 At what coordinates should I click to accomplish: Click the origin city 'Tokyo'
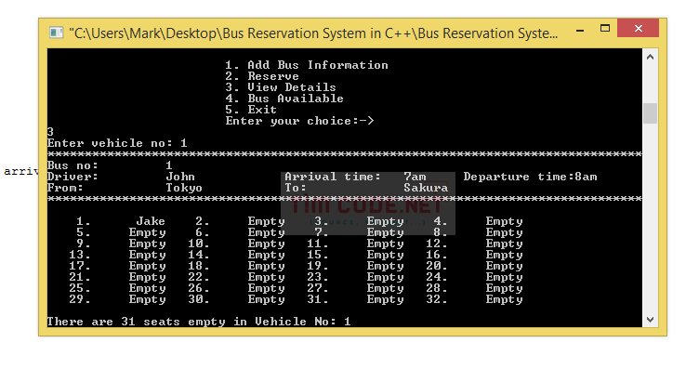(184, 188)
